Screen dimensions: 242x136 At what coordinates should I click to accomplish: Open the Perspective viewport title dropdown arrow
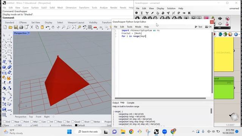[x=29, y=33]
